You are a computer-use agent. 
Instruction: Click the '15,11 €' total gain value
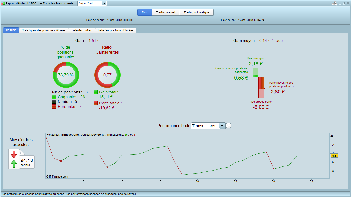click(106, 97)
